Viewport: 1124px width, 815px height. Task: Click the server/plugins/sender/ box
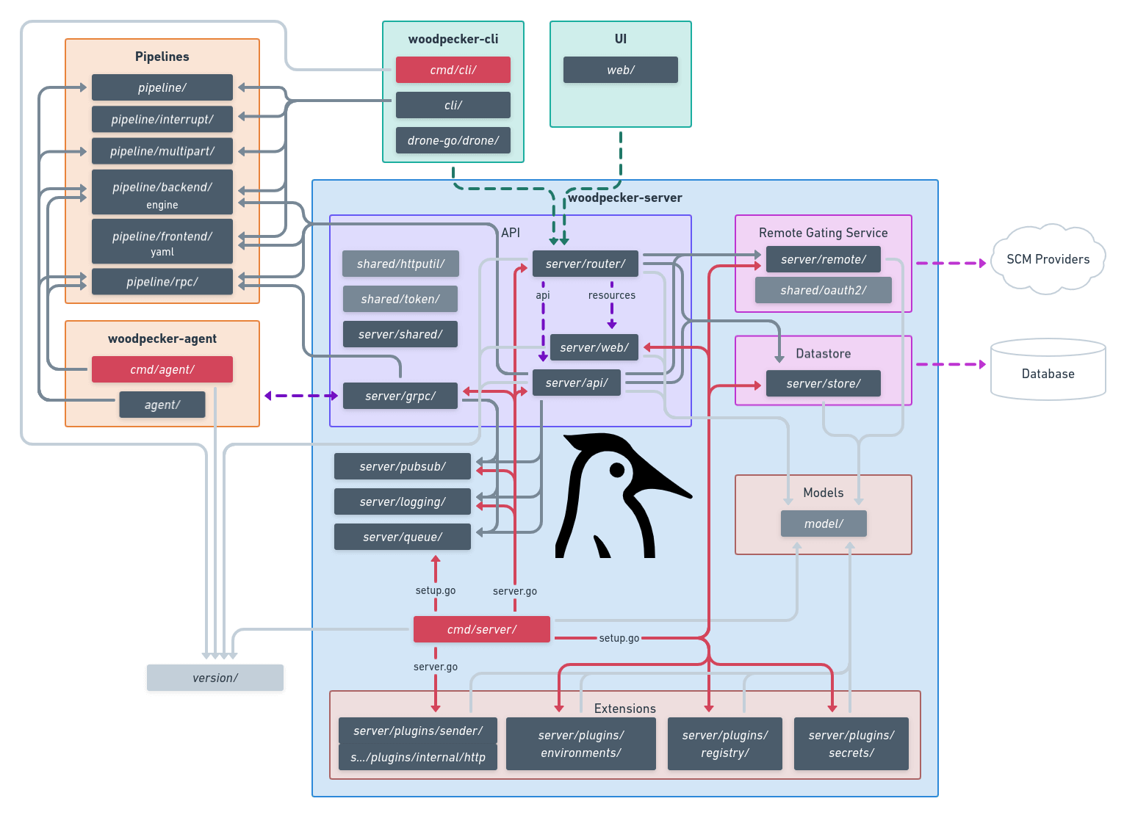[x=418, y=731]
